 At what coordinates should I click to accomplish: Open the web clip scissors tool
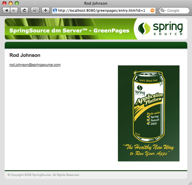(x=35, y=10)
